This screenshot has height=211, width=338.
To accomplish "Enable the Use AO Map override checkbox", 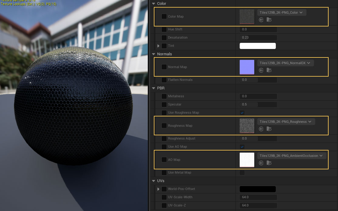I will [164, 147].
